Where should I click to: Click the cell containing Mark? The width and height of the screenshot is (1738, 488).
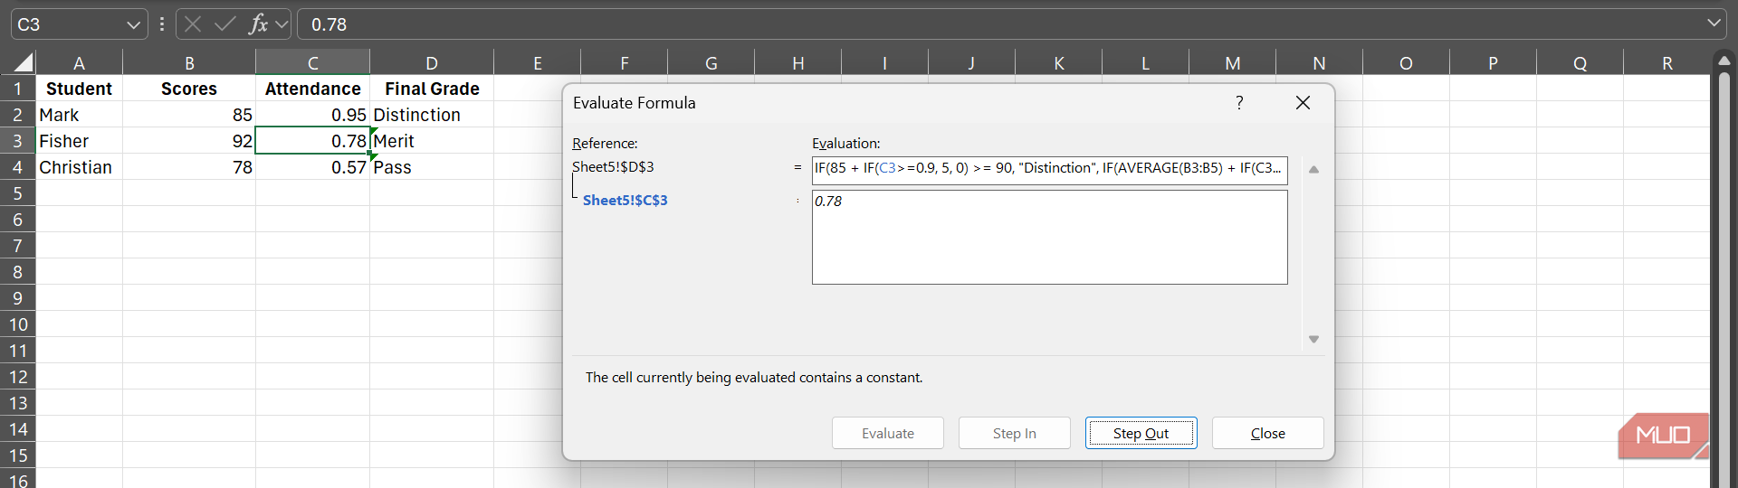point(79,115)
